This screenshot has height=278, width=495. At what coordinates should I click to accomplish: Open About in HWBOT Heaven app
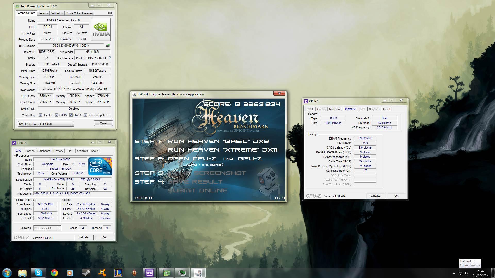coord(144,198)
